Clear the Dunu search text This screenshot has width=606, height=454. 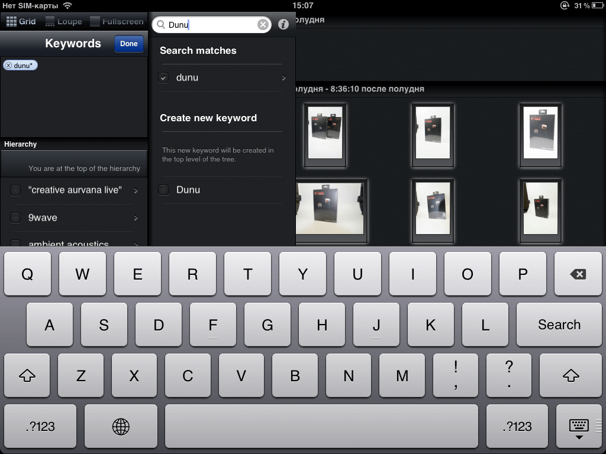263,25
